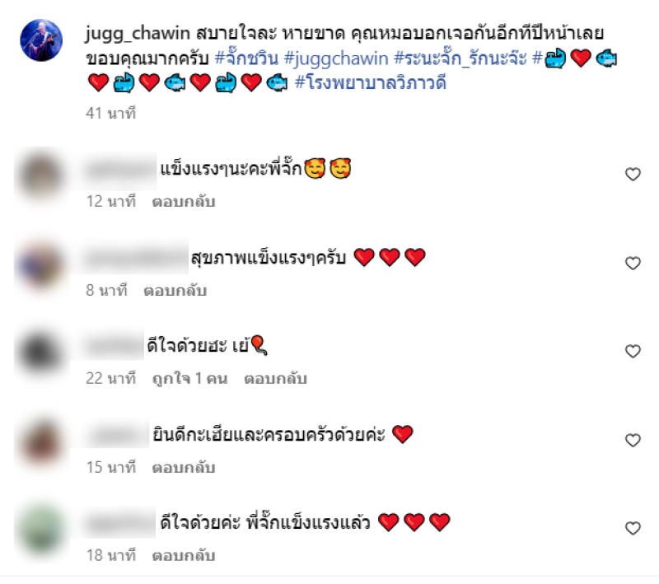Screen dimensions: 659x584
Task: Like the comment ดีใจด้วยฮะ เย้
Action: 633,351
